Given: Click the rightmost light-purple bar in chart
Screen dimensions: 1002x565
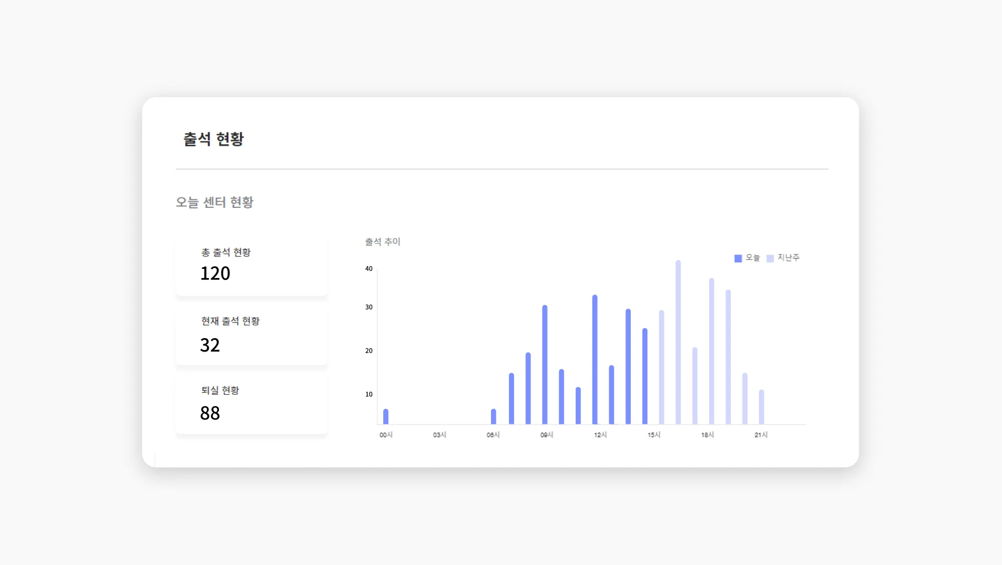Looking at the screenshot, I should tap(762, 407).
